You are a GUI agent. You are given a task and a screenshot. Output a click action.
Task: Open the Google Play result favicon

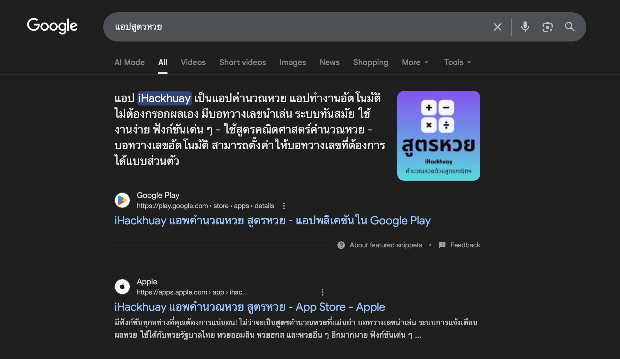122,200
